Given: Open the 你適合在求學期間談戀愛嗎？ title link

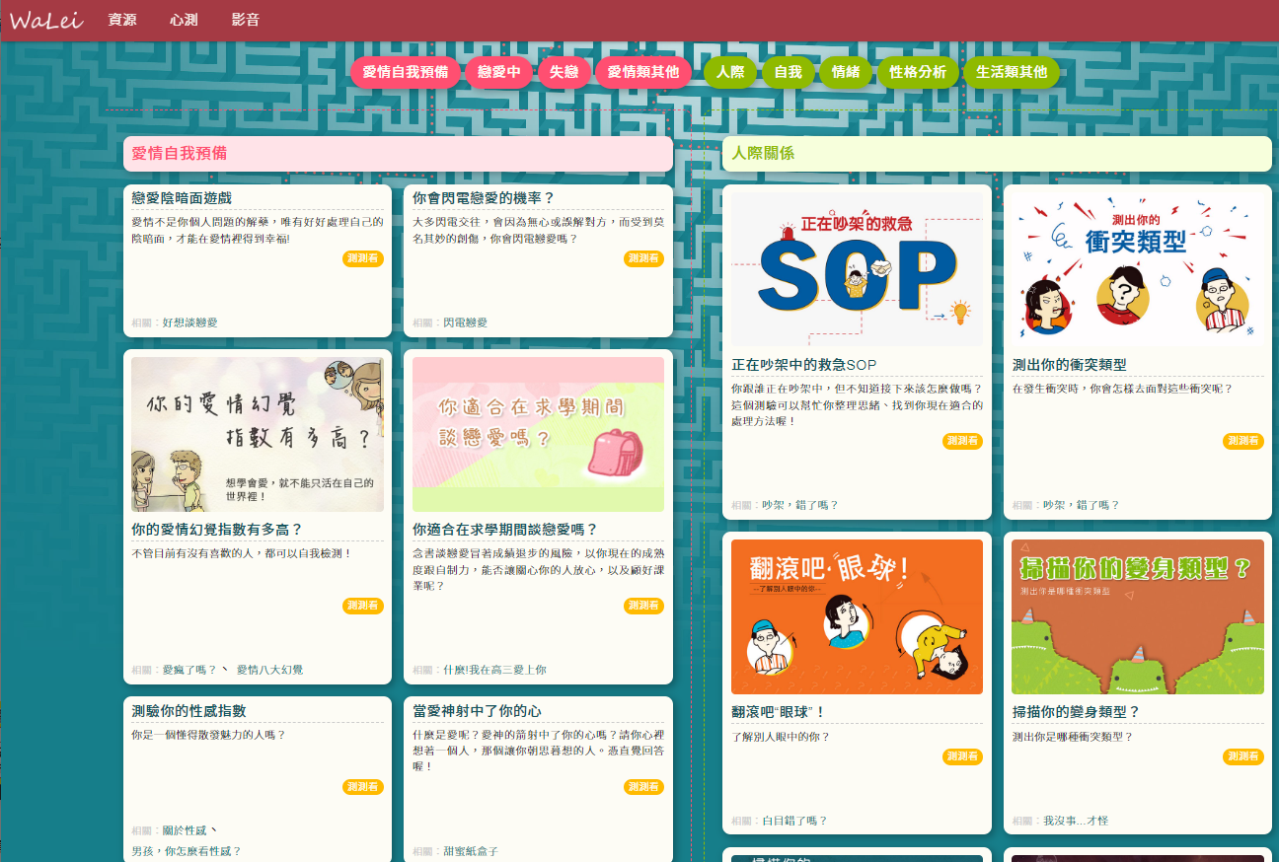Looking at the screenshot, I should (x=505, y=530).
